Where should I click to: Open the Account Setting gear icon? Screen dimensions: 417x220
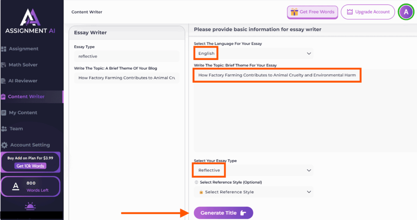click(x=4, y=145)
